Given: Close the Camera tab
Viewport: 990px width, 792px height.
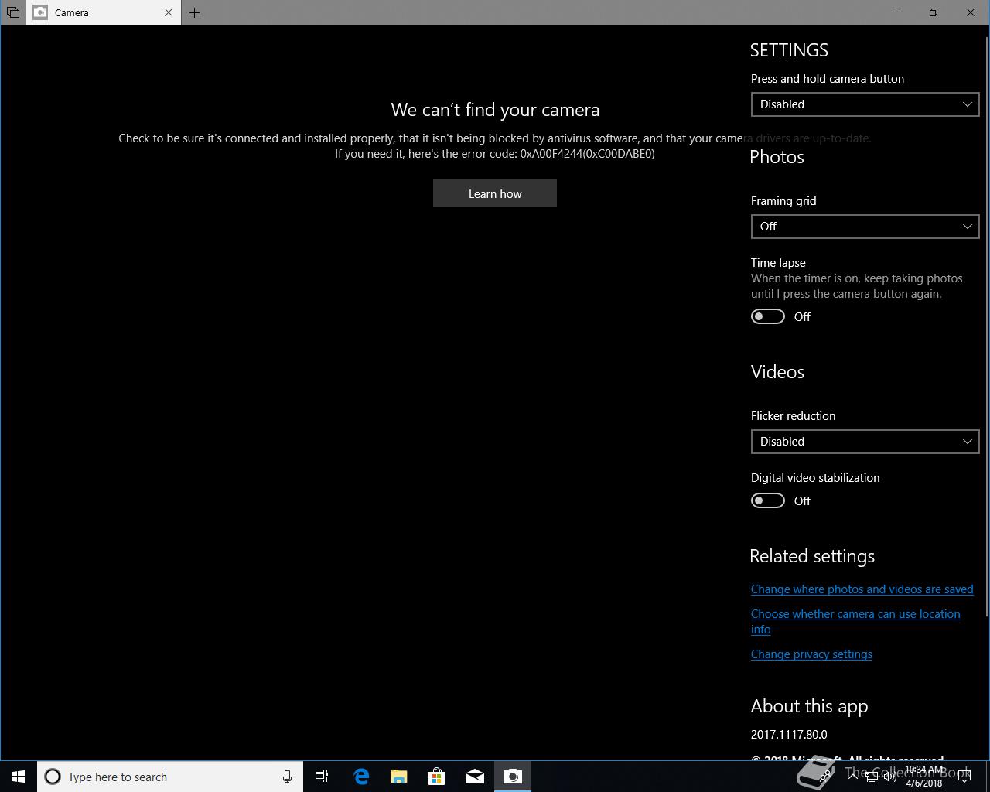Looking at the screenshot, I should (x=169, y=12).
